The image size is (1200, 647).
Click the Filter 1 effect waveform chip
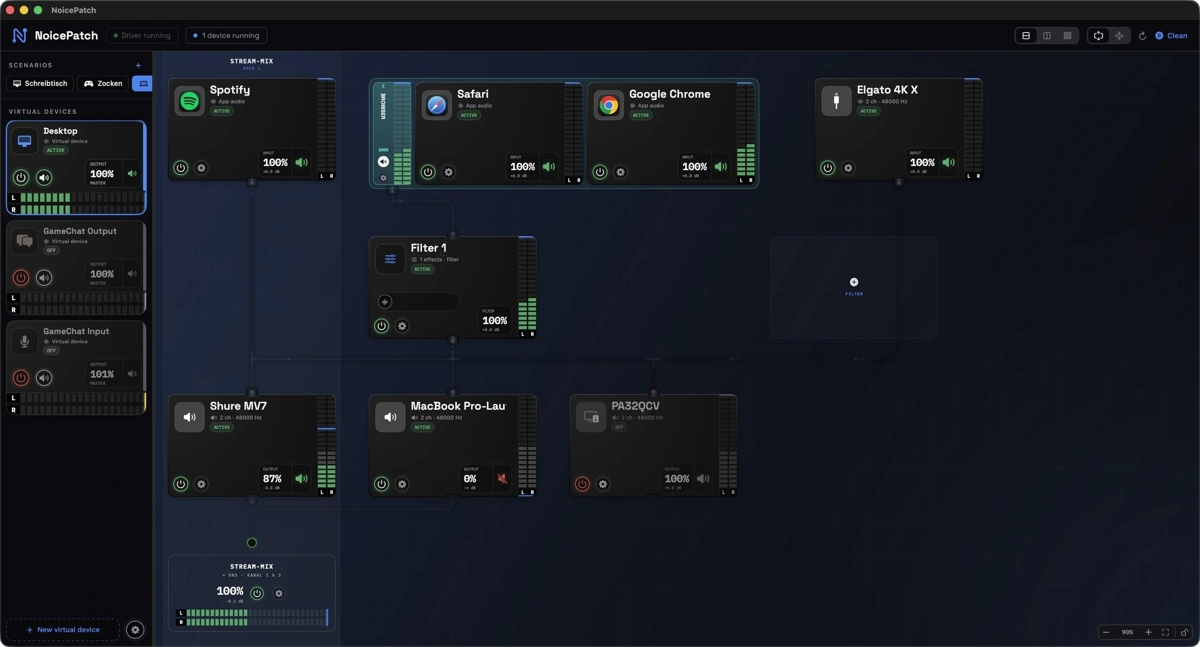385,302
